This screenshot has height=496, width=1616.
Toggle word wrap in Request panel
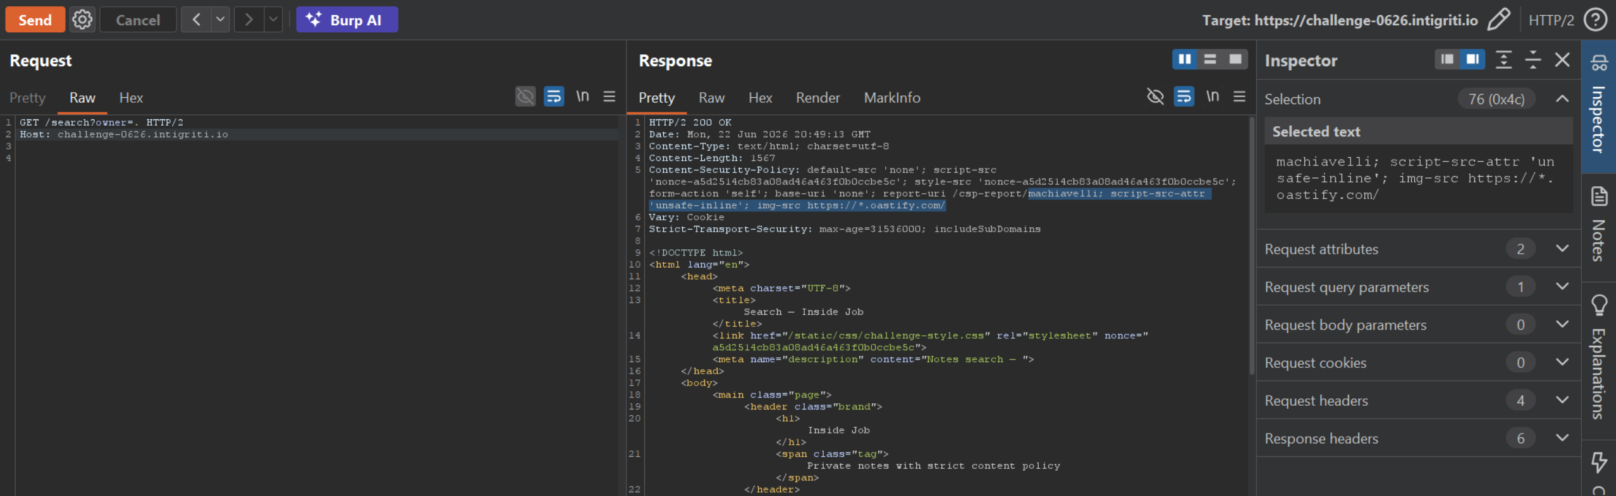[554, 97]
